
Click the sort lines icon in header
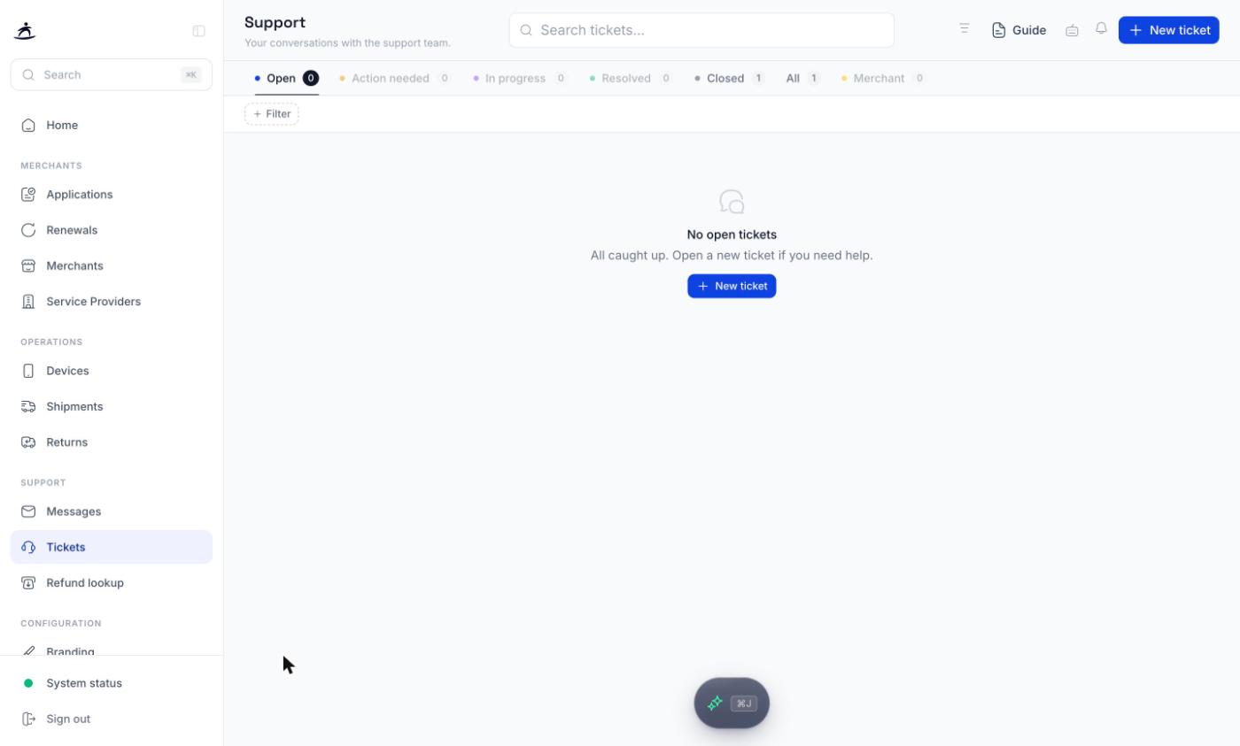(x=965, y=29)
